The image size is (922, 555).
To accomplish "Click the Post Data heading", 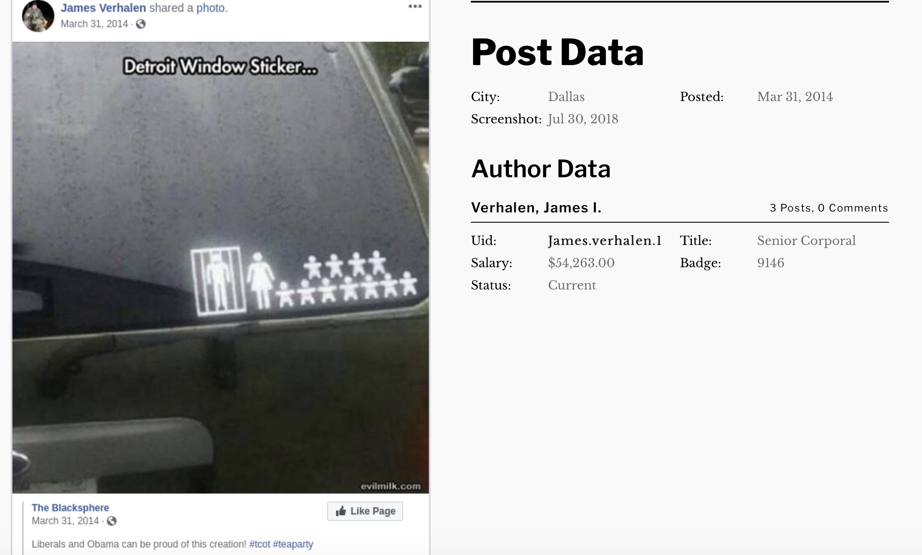I will click(557, 52).
